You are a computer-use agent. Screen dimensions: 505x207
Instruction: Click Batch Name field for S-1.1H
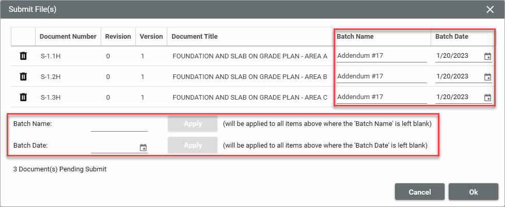(x=381, y=56)
